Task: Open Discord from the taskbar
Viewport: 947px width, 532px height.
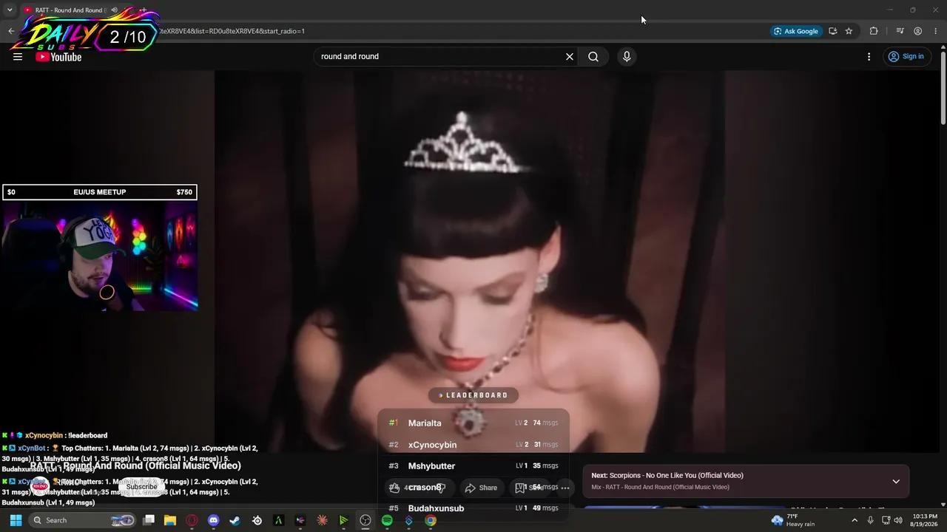Action: (x=214, y=520)
